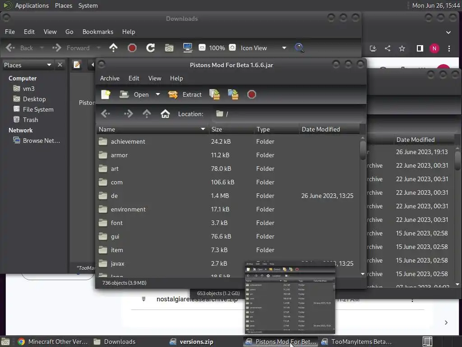Viewport: 462px width, 347px height.
Task: Click the Home folder icon in Downloads toolbar
Action: pos(169,48)
